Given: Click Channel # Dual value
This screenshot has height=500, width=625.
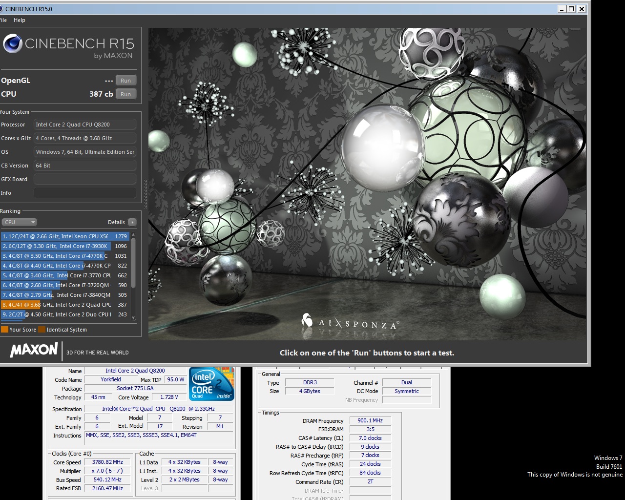Looking at the screenshot, I should pyautogui.click(x=407, y=382).
